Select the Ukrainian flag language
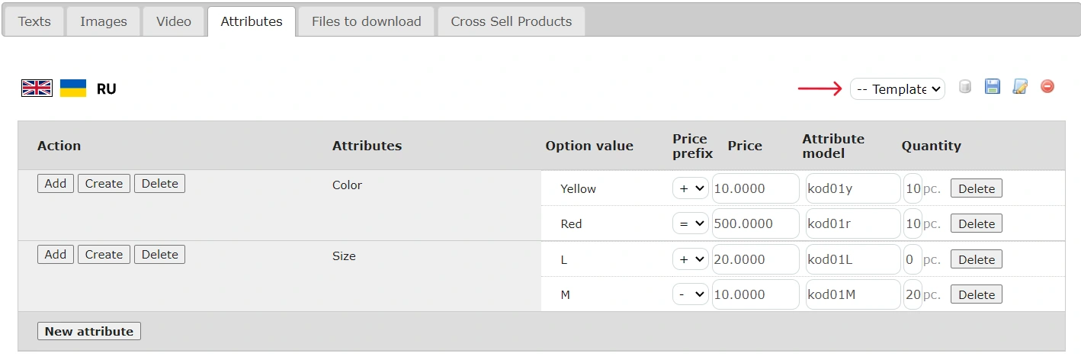Screen dimensions: 1081x360 pos(73,88)
